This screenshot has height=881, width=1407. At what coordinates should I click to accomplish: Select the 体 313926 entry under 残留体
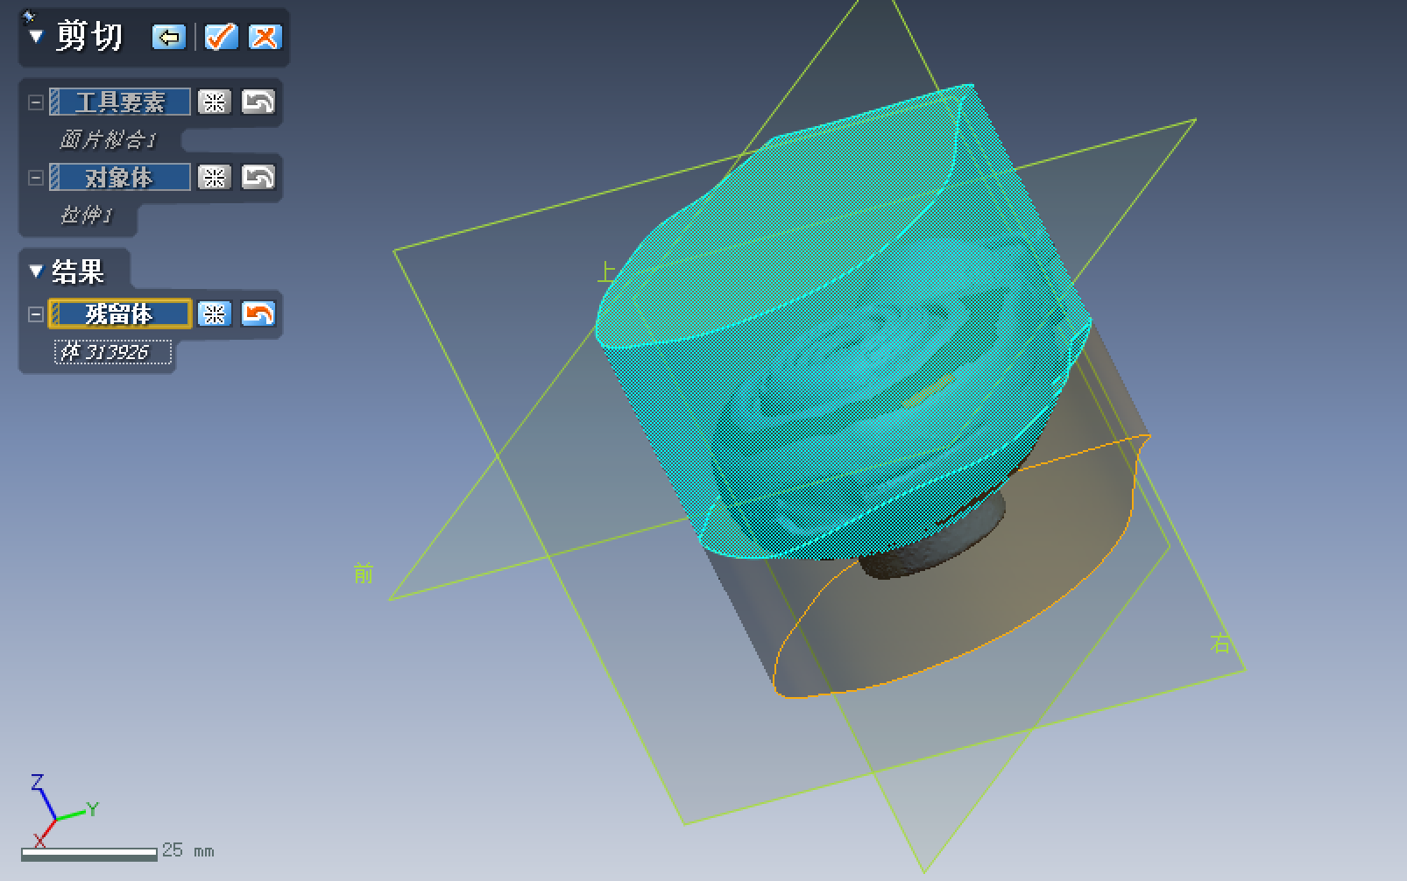pos(113,352)
